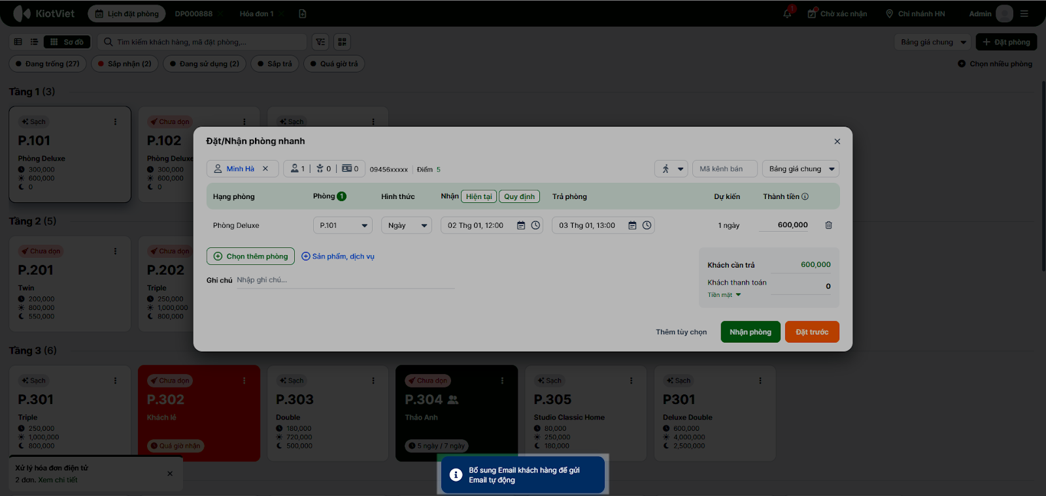This screenshot has height=496, width=1046.
Task: Open options menu on room P.303
Action: 373,380
